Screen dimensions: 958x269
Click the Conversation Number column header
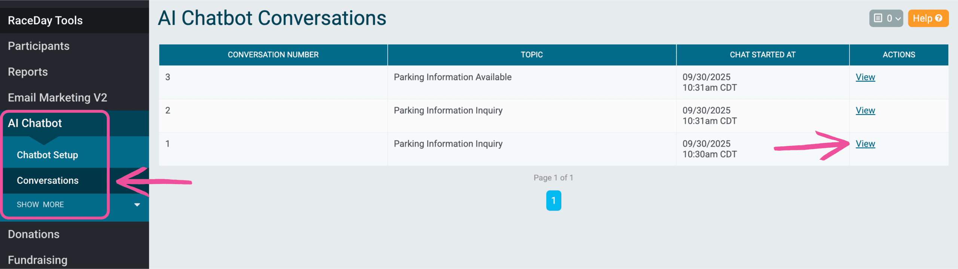pos(273,55)
